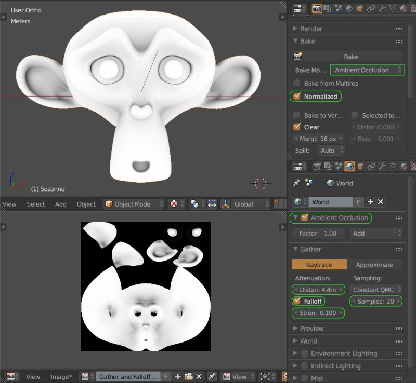Open the Bake Mode dropdown

[367, 70]
